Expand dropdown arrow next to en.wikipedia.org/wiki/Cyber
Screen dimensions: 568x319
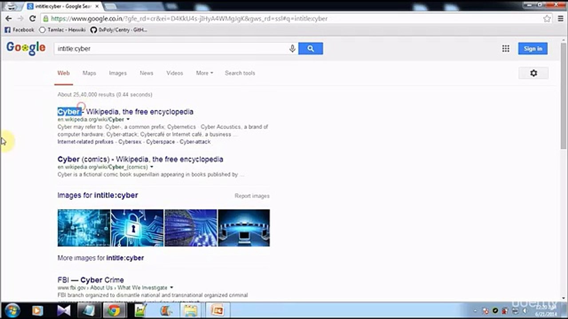[128, 119]
